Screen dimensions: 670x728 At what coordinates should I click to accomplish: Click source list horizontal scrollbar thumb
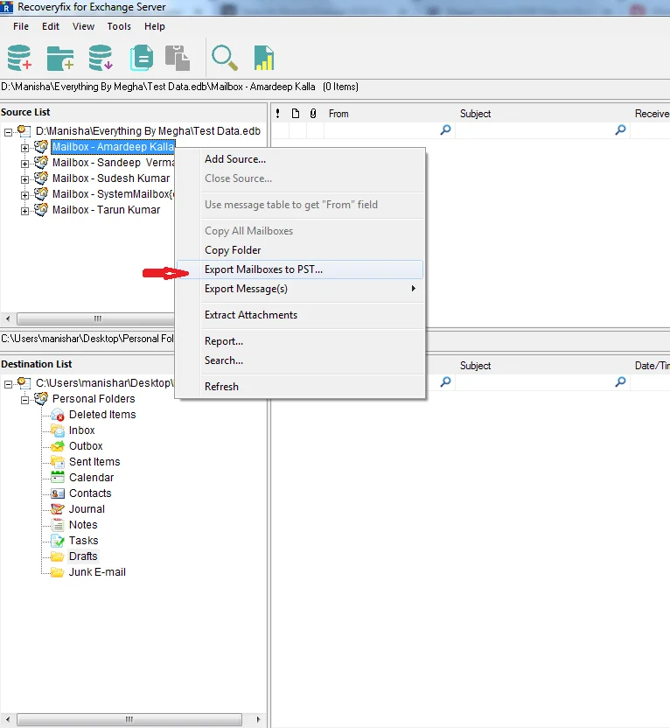pos(96,319)
